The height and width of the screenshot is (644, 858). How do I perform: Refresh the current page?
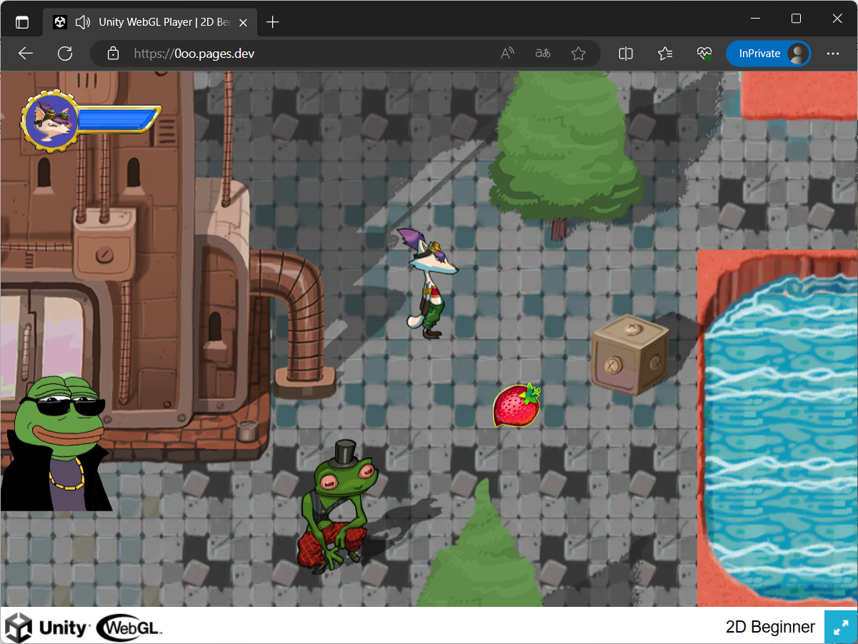tap(65, 54)
